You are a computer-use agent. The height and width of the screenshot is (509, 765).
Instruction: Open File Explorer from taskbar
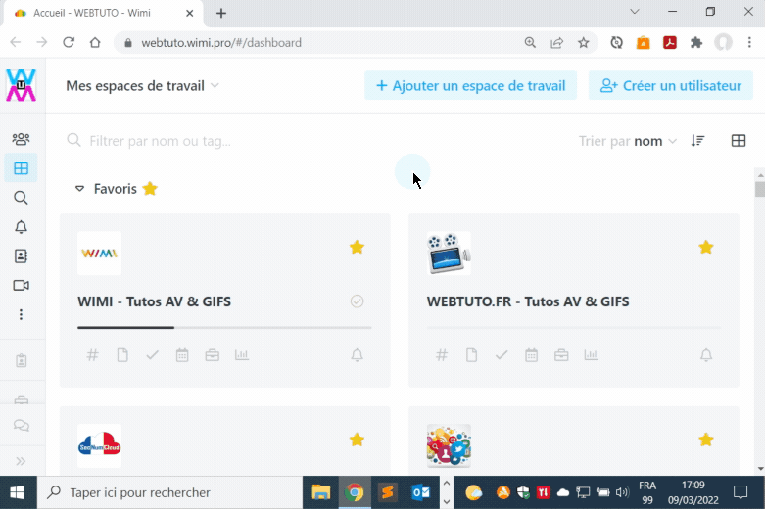[321, 492]
